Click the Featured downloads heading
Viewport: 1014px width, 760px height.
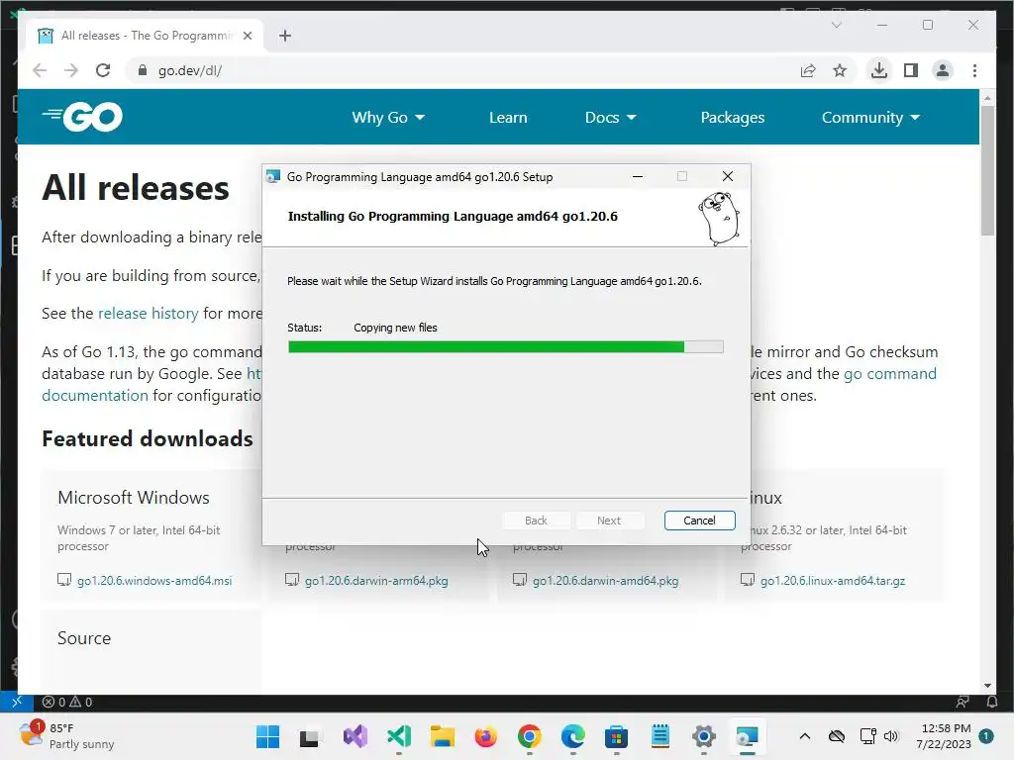pyautogui.click(x=148, y=438)
